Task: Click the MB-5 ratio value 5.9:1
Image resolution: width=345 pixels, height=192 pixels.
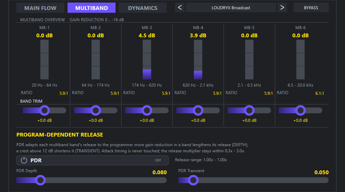Action: click(x=268, y=93)
